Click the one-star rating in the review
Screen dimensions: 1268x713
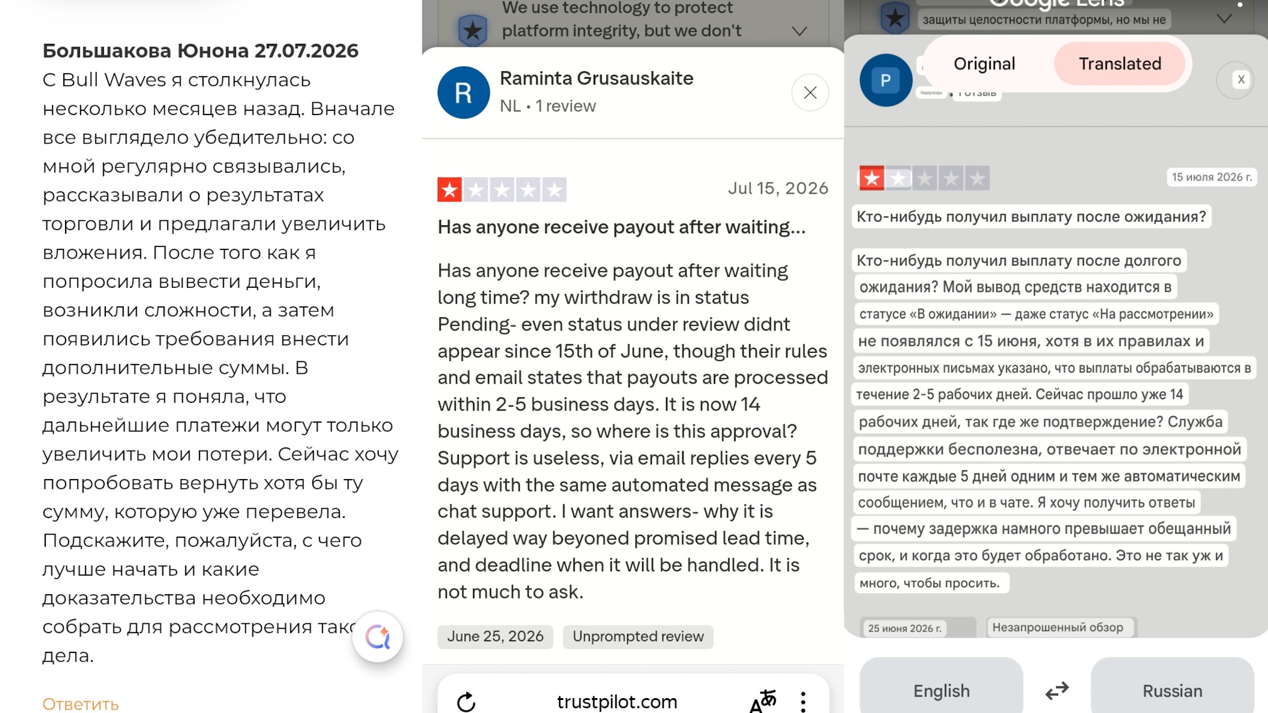pos(502,189)
